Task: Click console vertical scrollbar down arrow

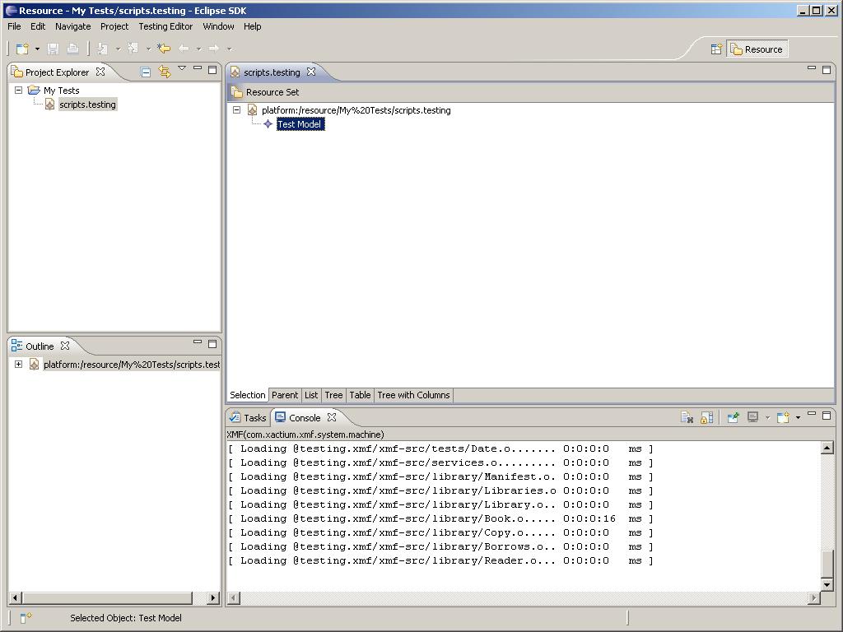Action: pyautogui.click(x=827, y=583)
